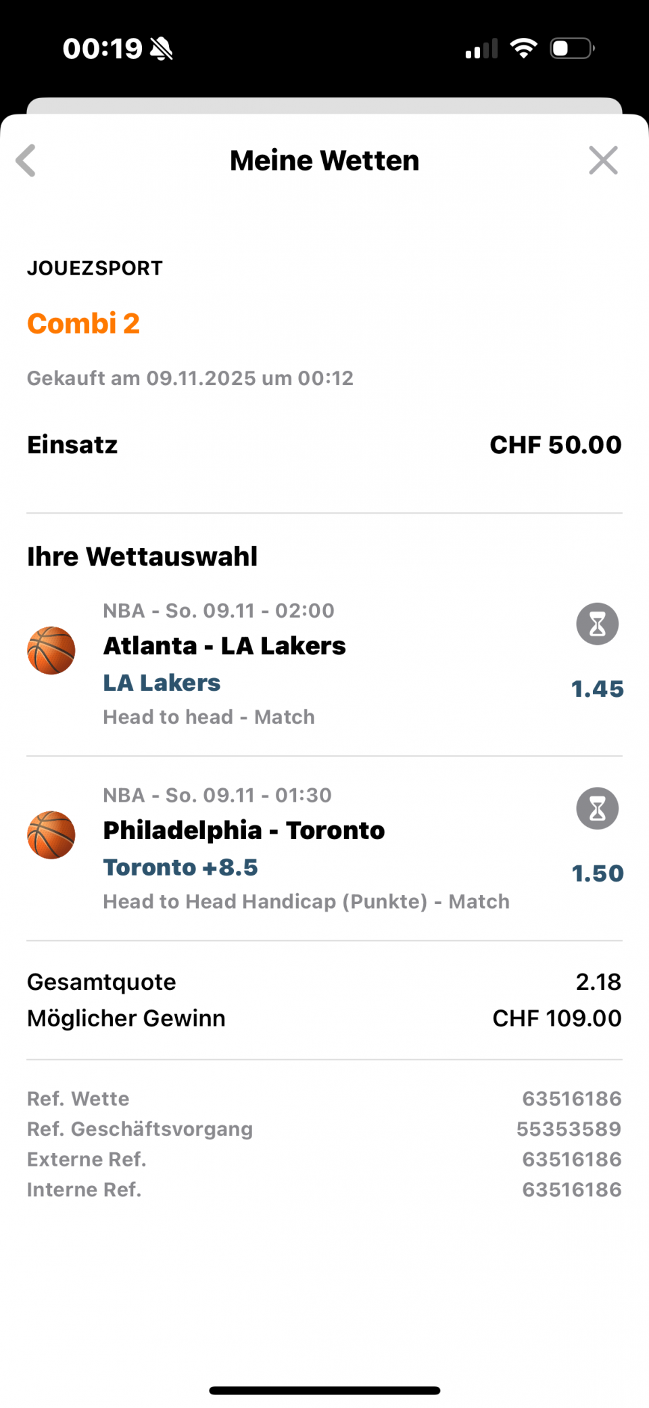Tap the Wi-Fi status icon
Image resolution: width=649 pixels, height=1408 pixels.
point(523,49)
